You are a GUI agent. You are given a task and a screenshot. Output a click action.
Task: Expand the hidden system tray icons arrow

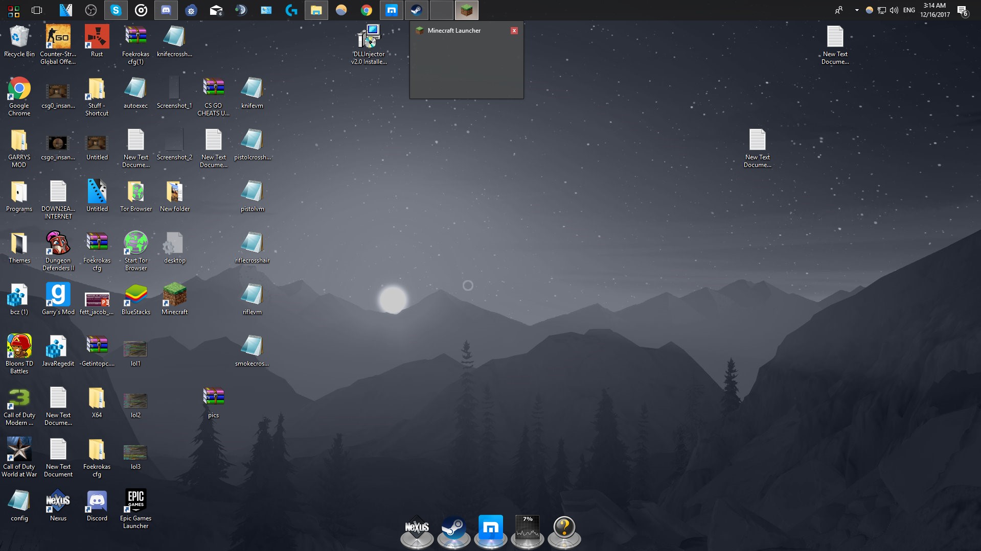tap(857, 10)
